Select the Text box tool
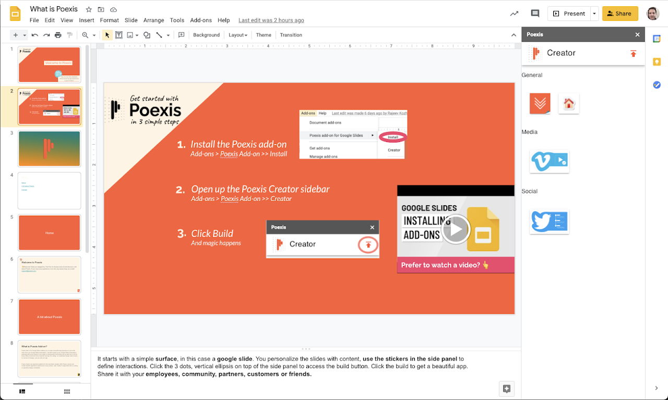 [x=119, y=35]
